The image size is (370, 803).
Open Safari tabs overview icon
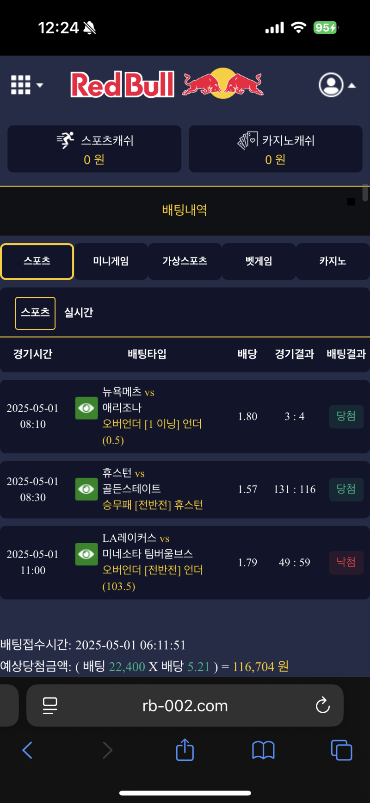pos(341,750)
